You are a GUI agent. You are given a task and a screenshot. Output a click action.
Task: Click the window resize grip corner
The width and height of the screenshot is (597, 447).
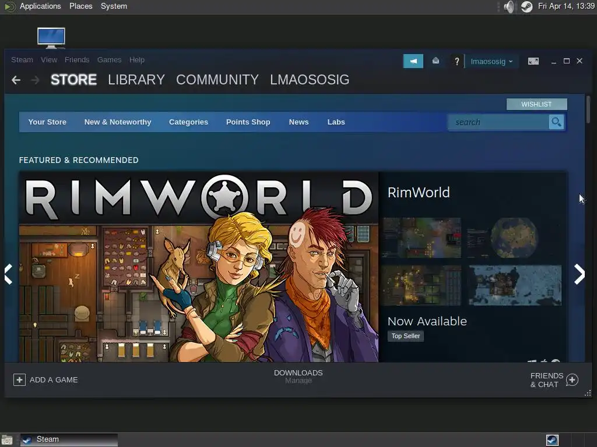588,393
